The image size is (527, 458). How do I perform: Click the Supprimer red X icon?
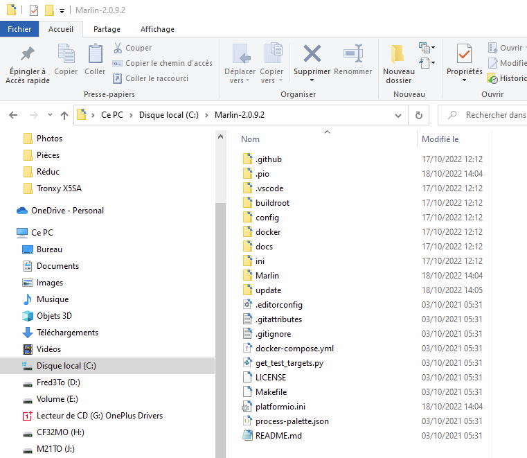(x=312, y=54)
